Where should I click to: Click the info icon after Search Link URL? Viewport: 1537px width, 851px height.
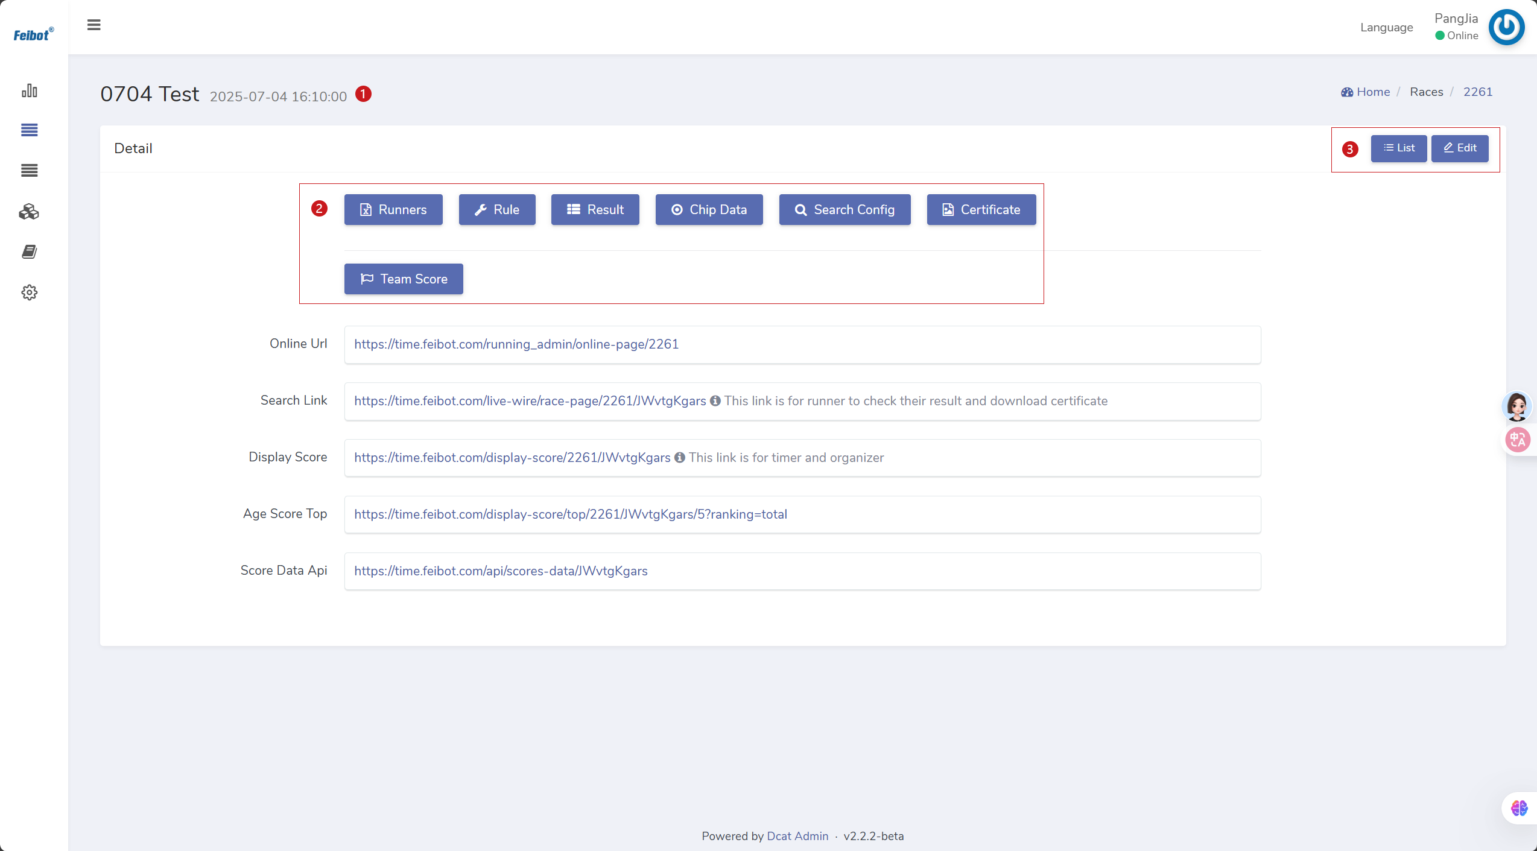[715, 400]
